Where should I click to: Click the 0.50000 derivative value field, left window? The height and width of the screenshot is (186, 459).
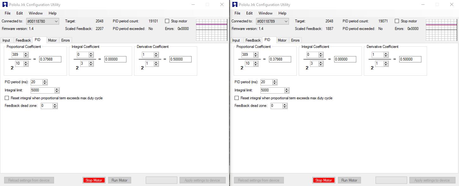click(x=181, y=59)
